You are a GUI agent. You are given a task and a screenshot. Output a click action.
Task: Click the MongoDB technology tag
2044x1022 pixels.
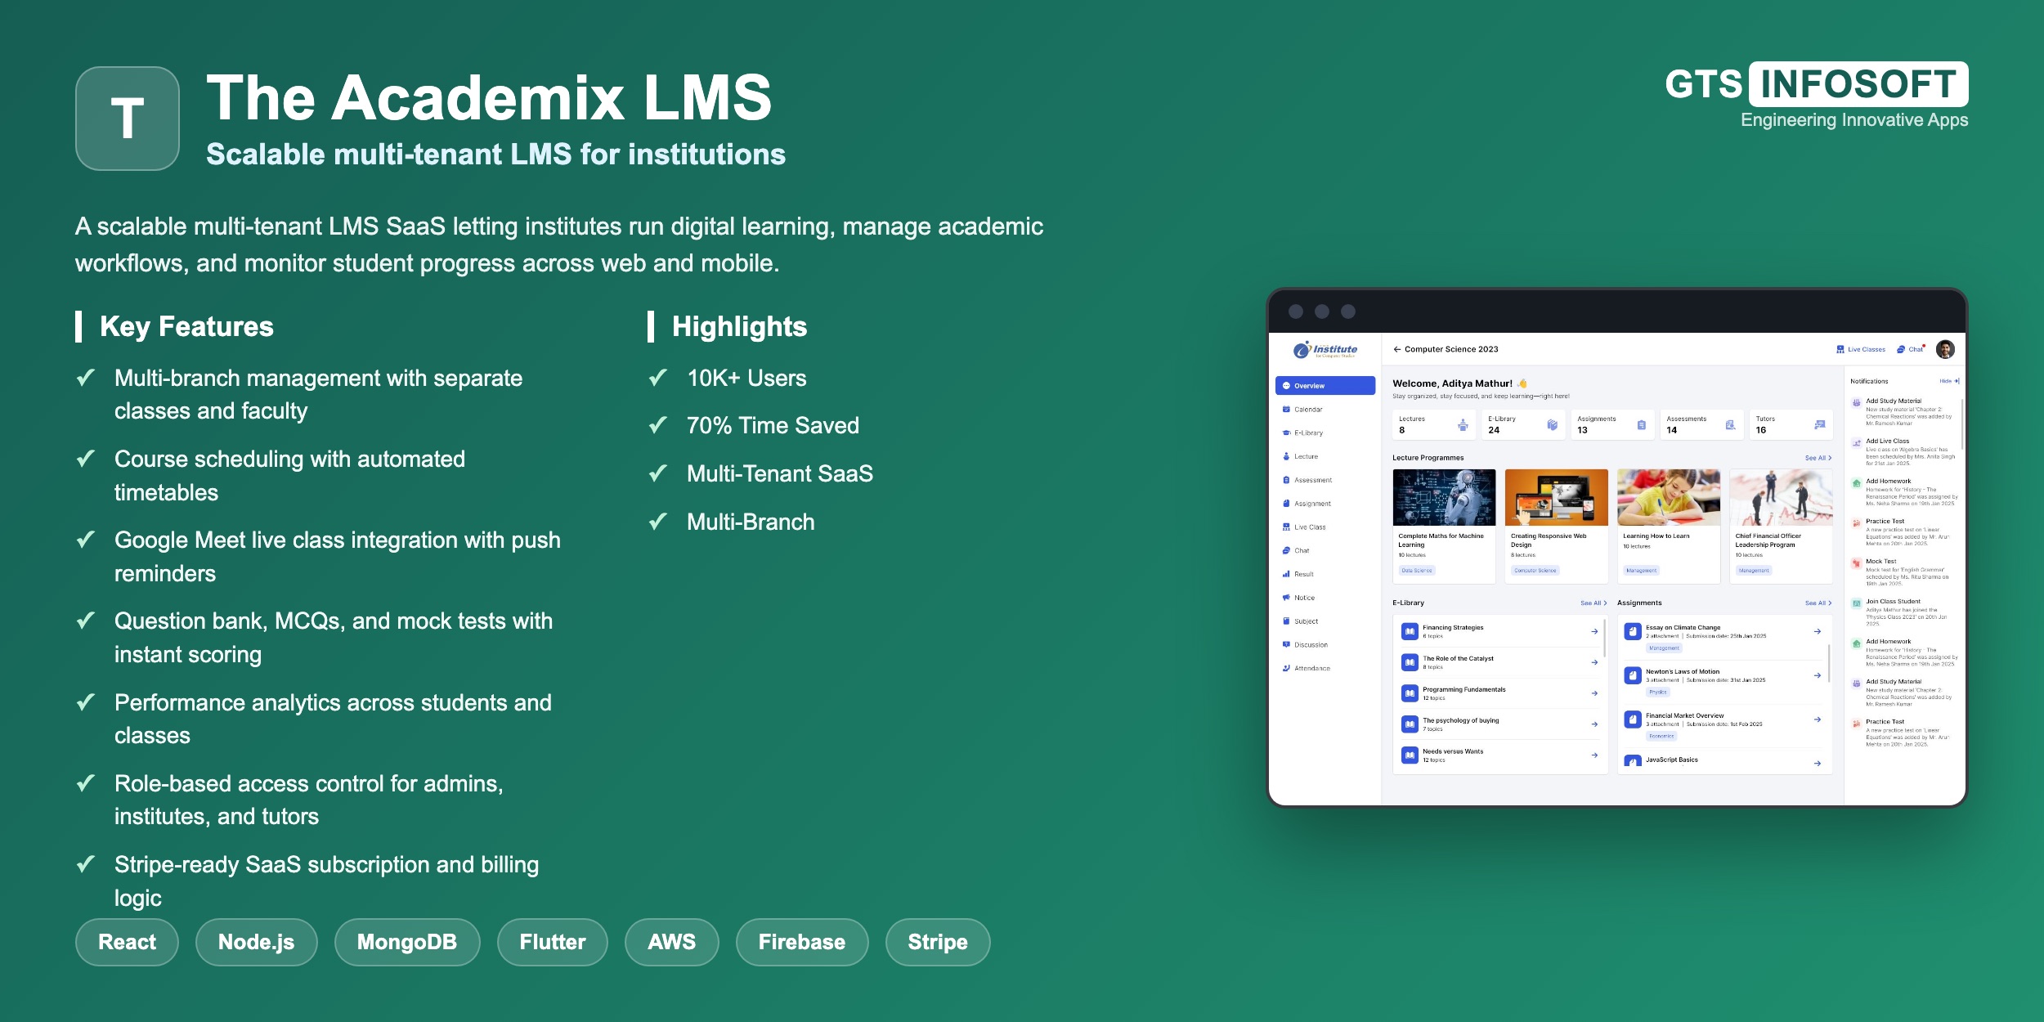tap(407, 942)
